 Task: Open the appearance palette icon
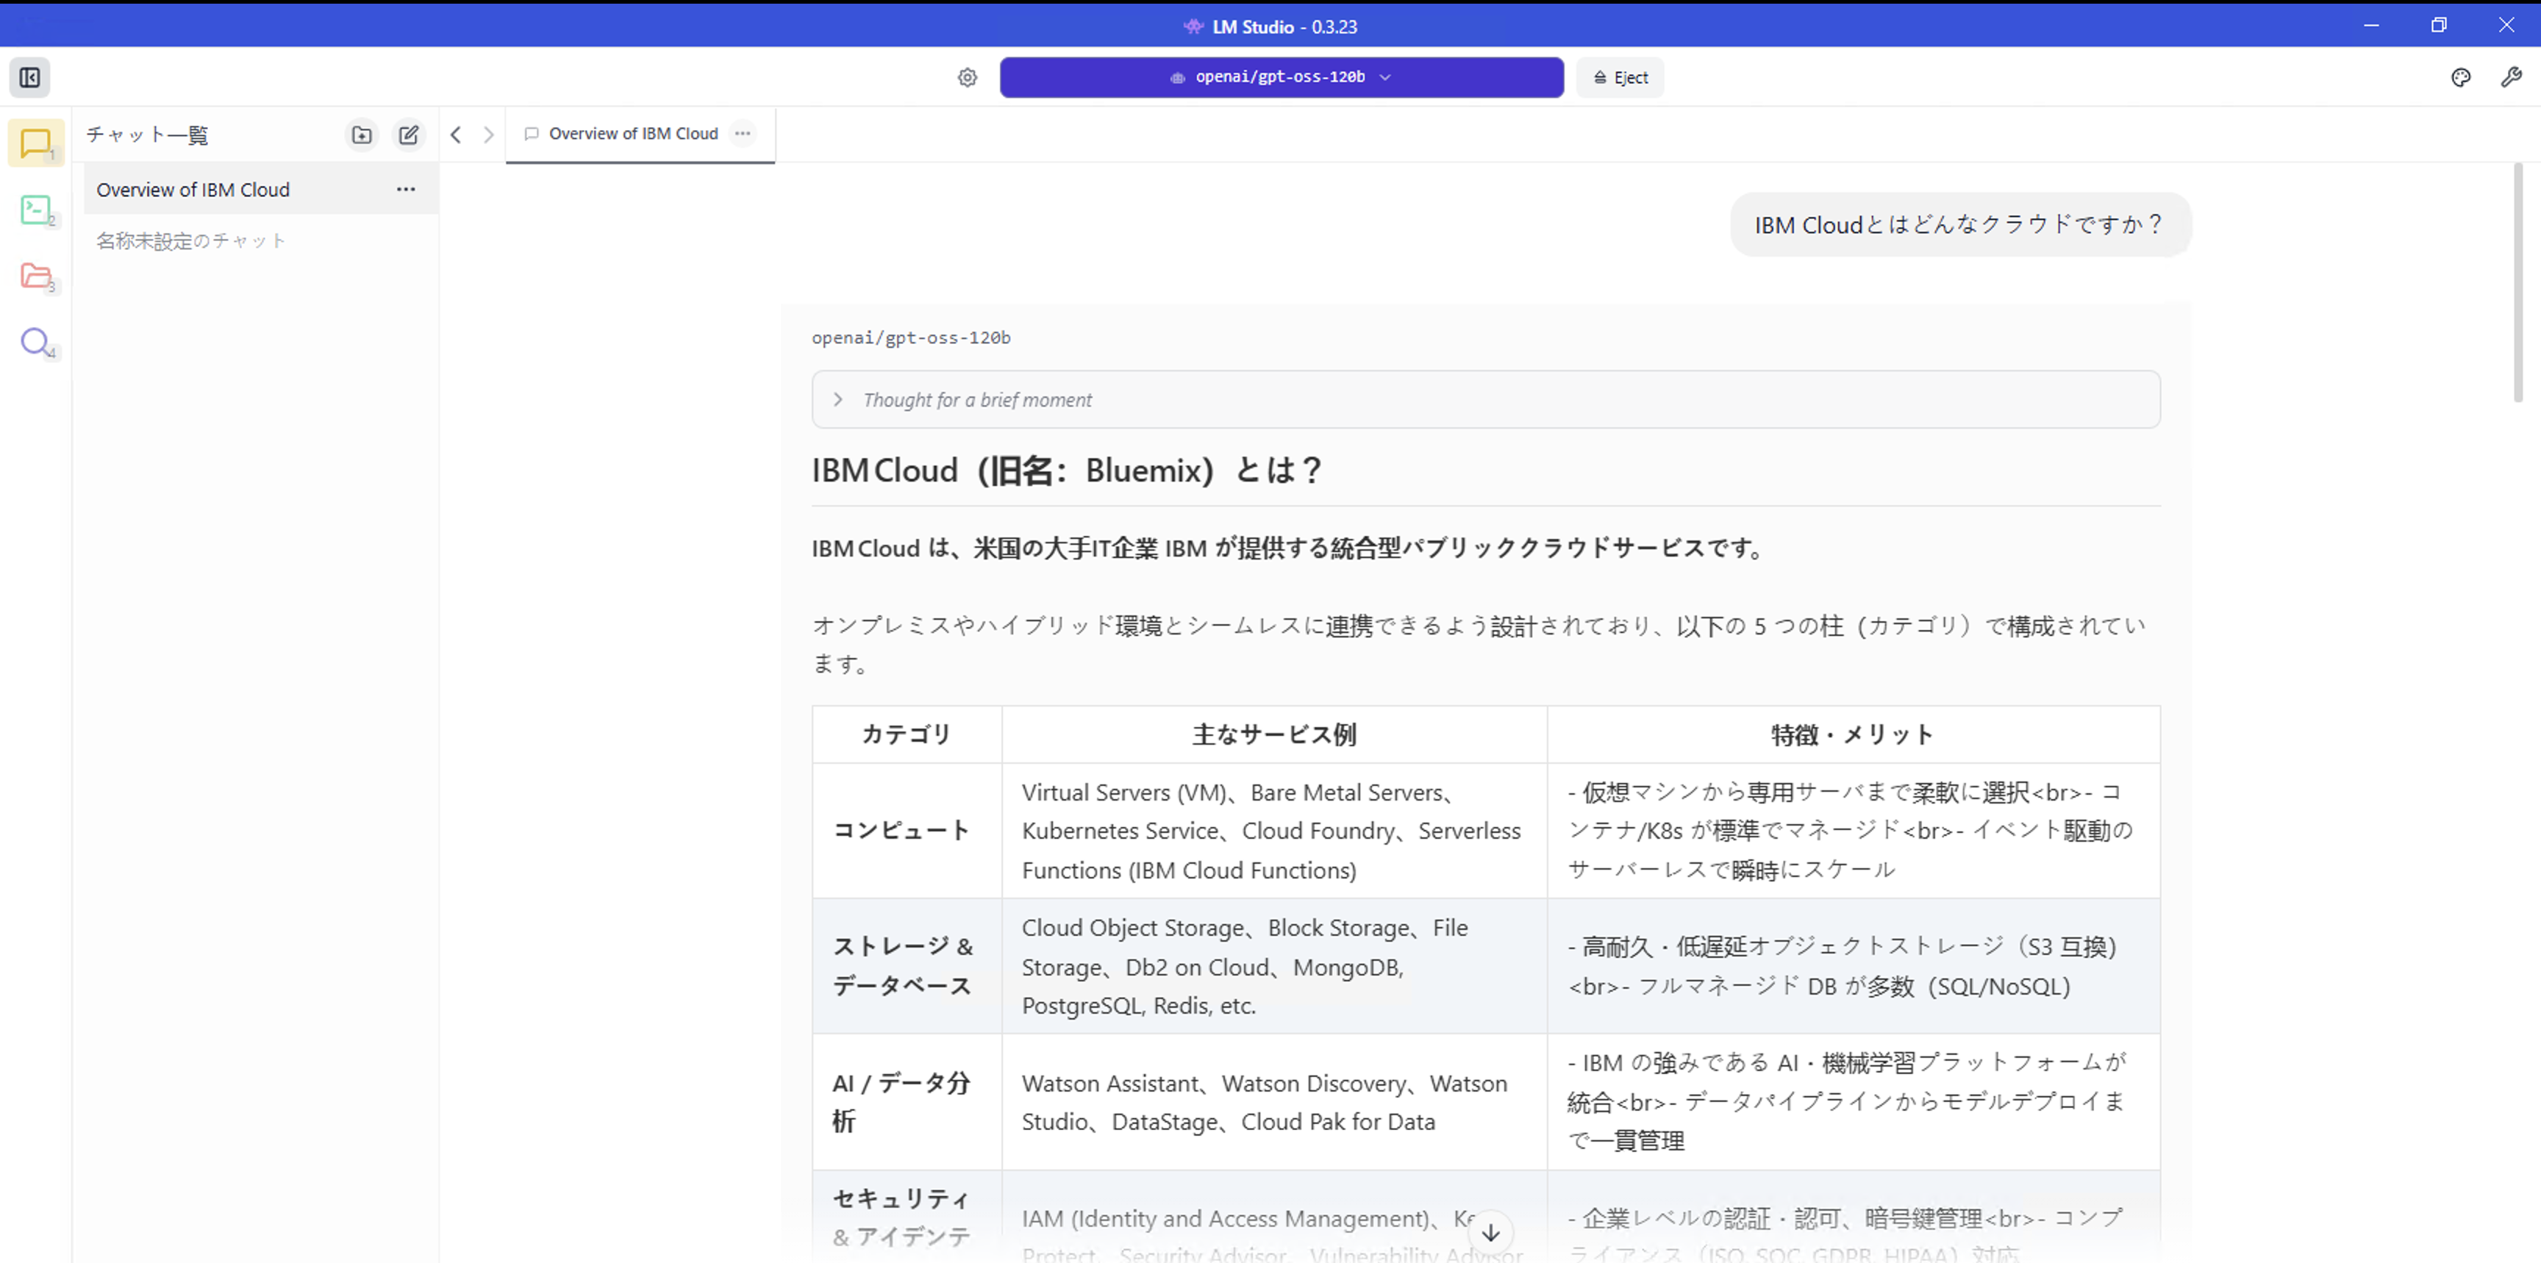click(x=2460, y=77)
